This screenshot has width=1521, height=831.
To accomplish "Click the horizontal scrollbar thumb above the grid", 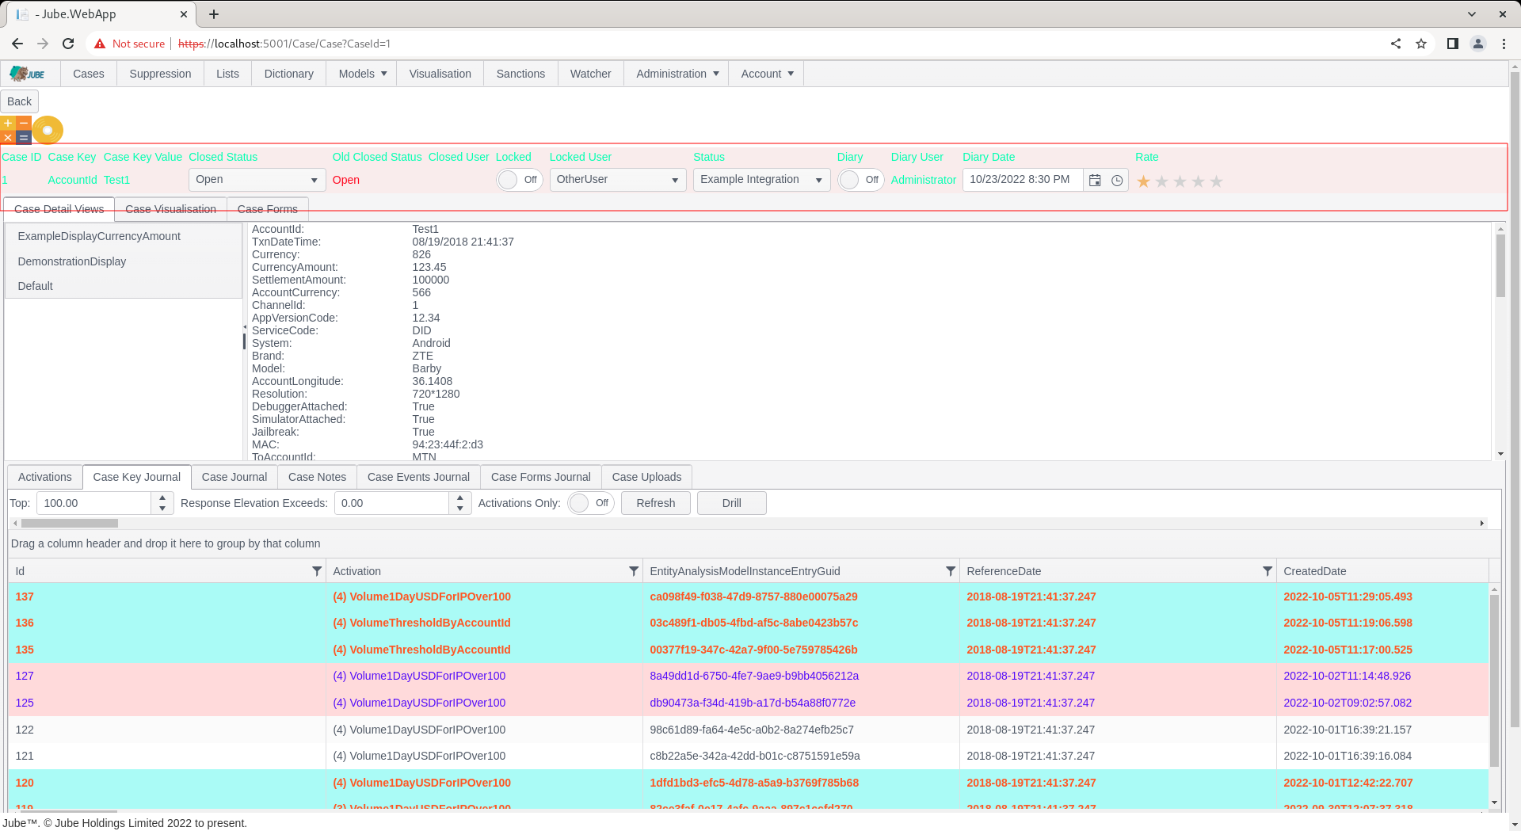I will (70, 524).
